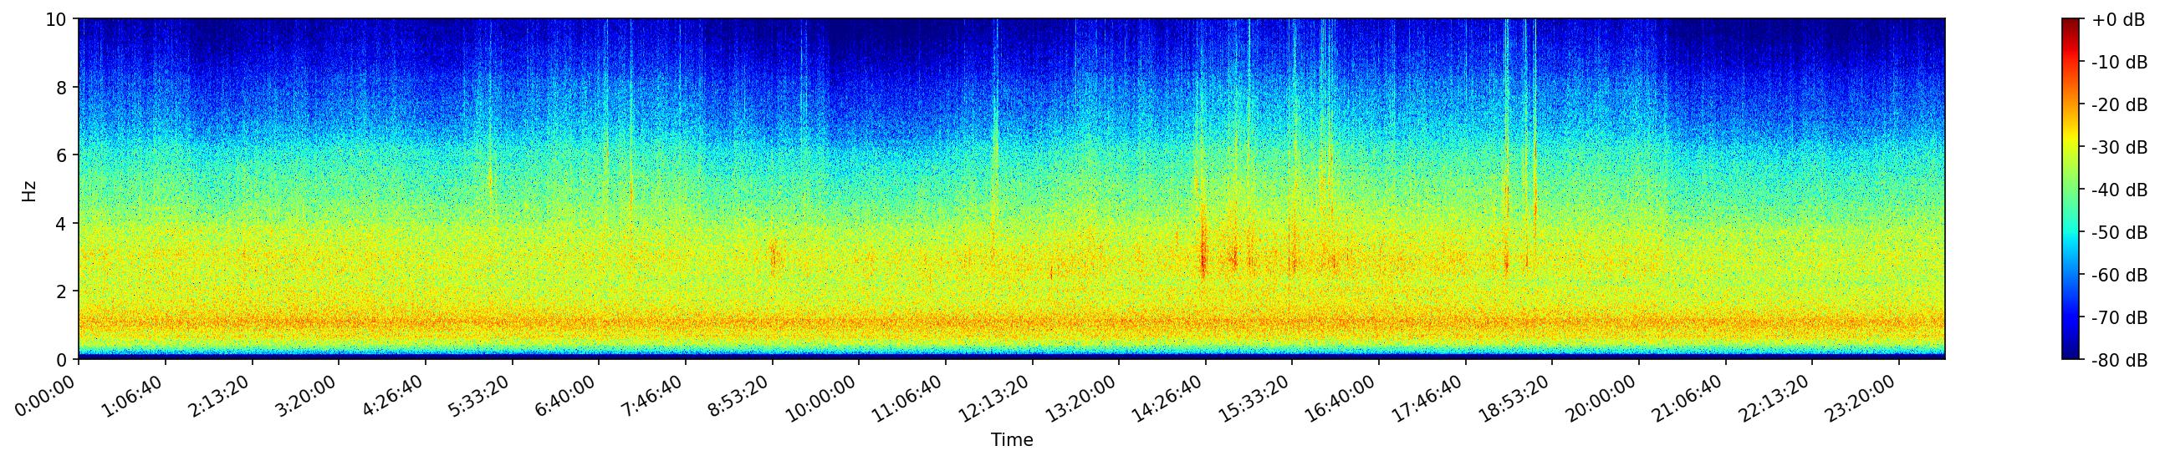Click the "Hz" y-axis title
Screen dimensions: 2160x461
point(29,190)
